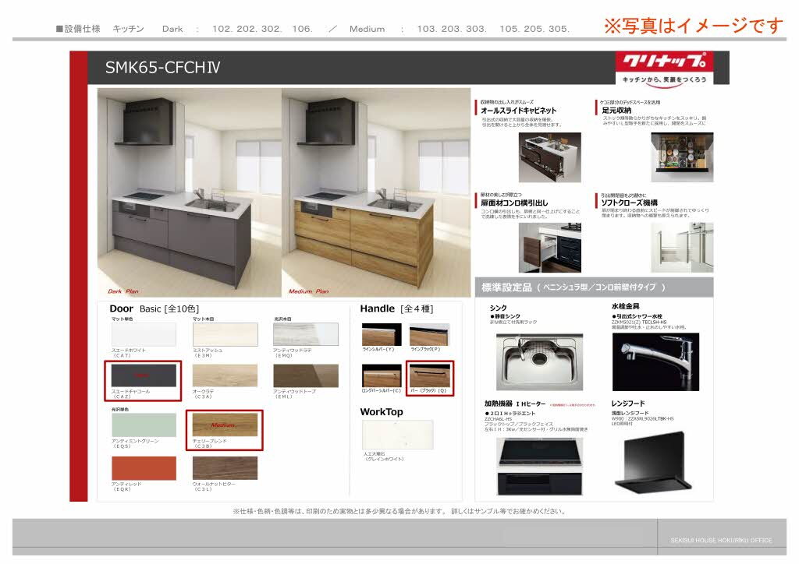The height and width of the screenshot is (564, 799).
Task: Open the Dark Plan kitchen photo
Action: pos(189,192)
